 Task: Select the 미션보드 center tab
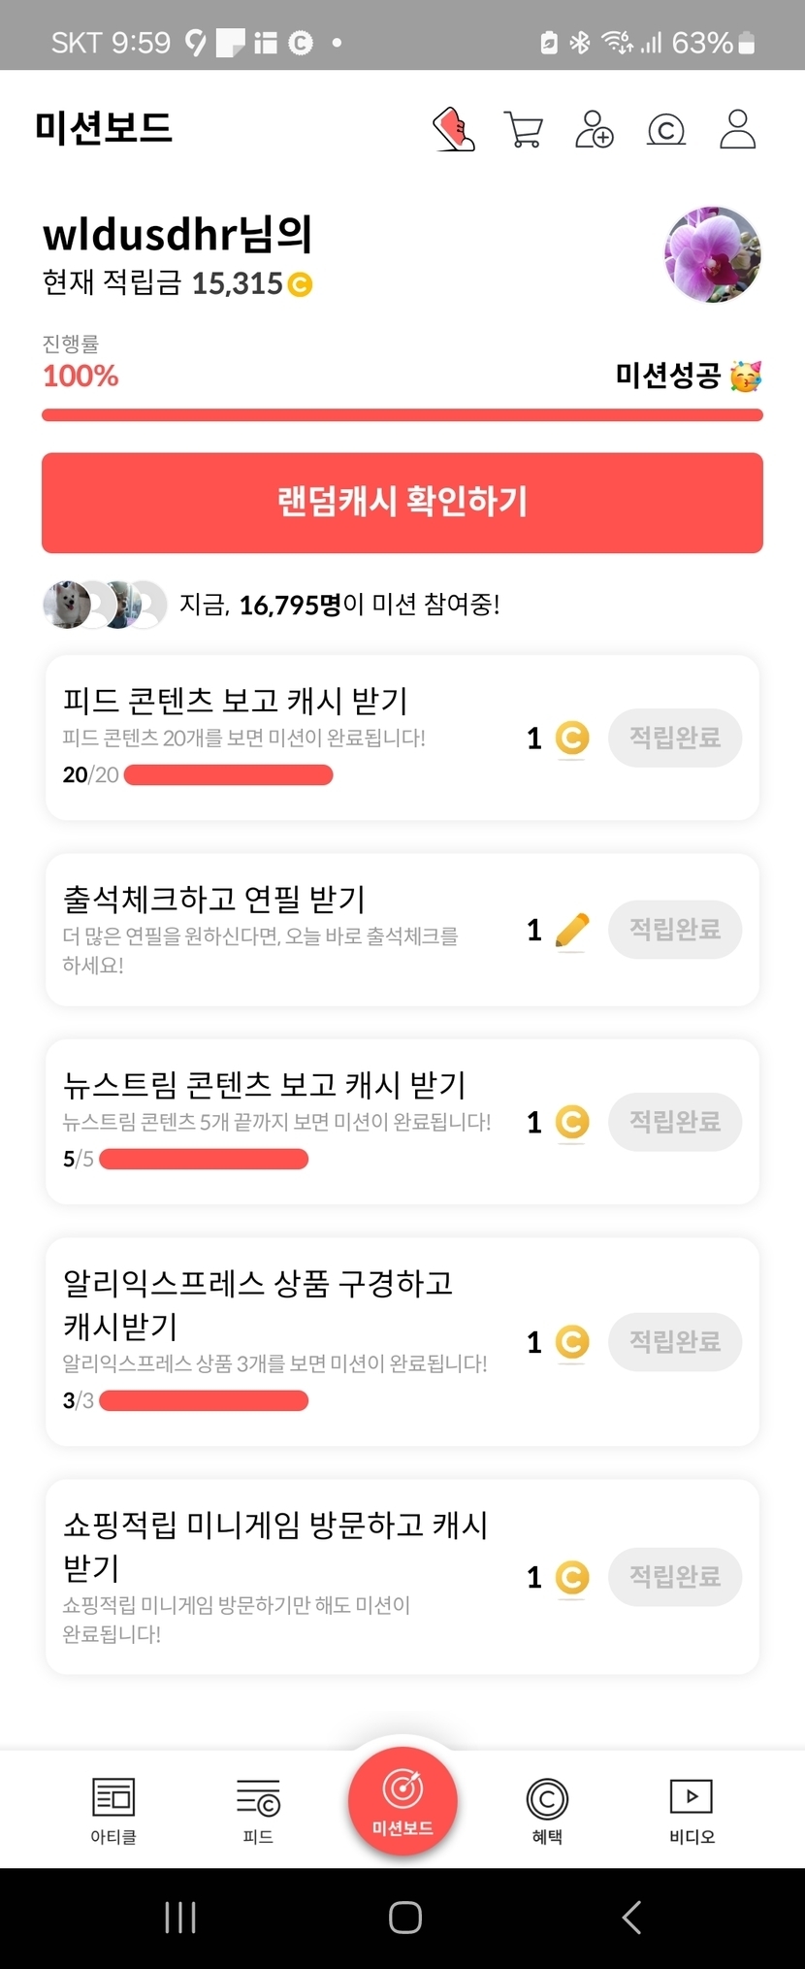pyautogui.click(x=402, y=1801)
